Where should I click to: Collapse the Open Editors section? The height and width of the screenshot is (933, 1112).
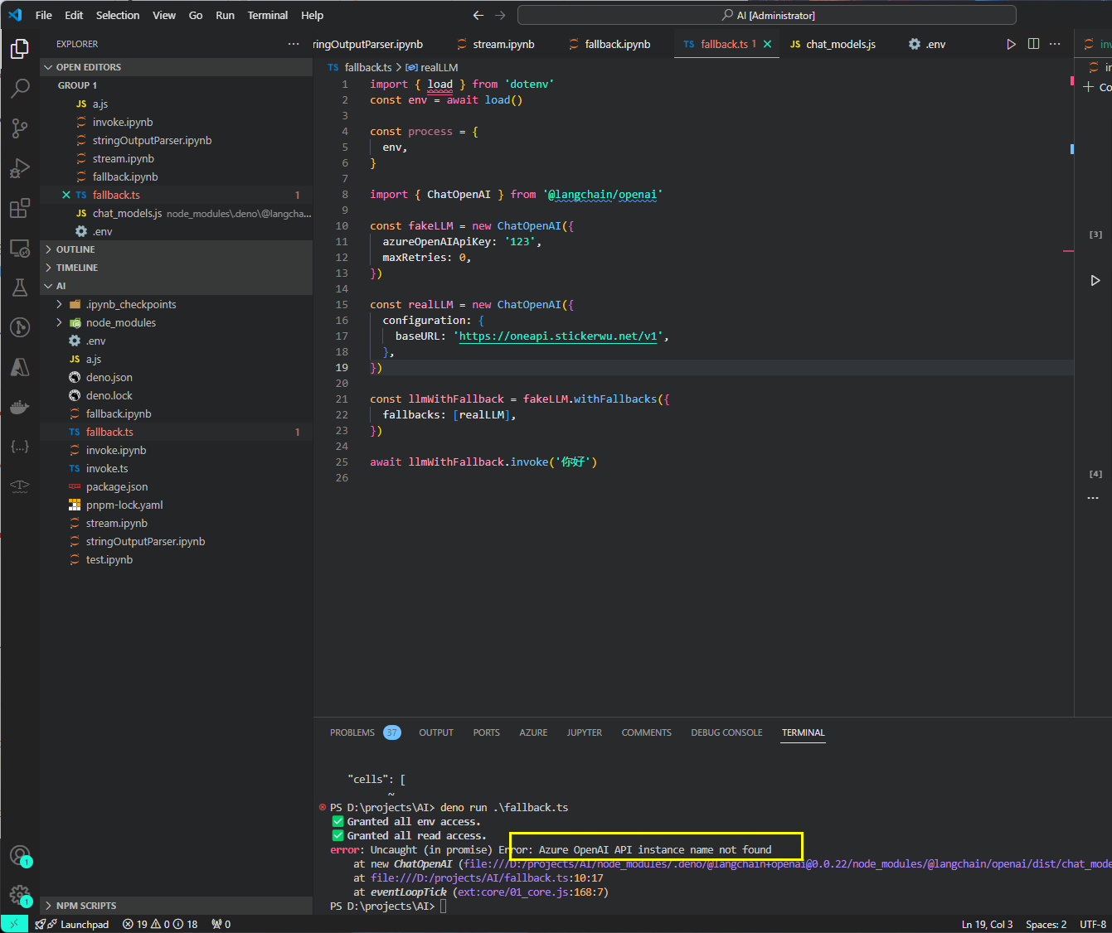coord(176,67)
